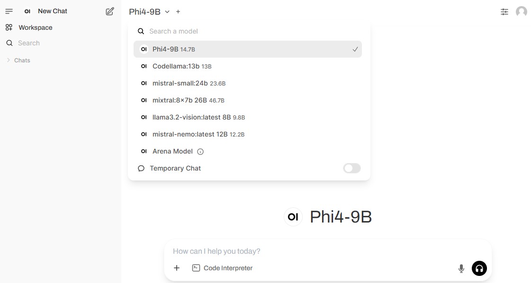The height and width of the screenshot is (283, 531).
Task: Click the microphone voice input icon
Action: (x=461, y=268)
